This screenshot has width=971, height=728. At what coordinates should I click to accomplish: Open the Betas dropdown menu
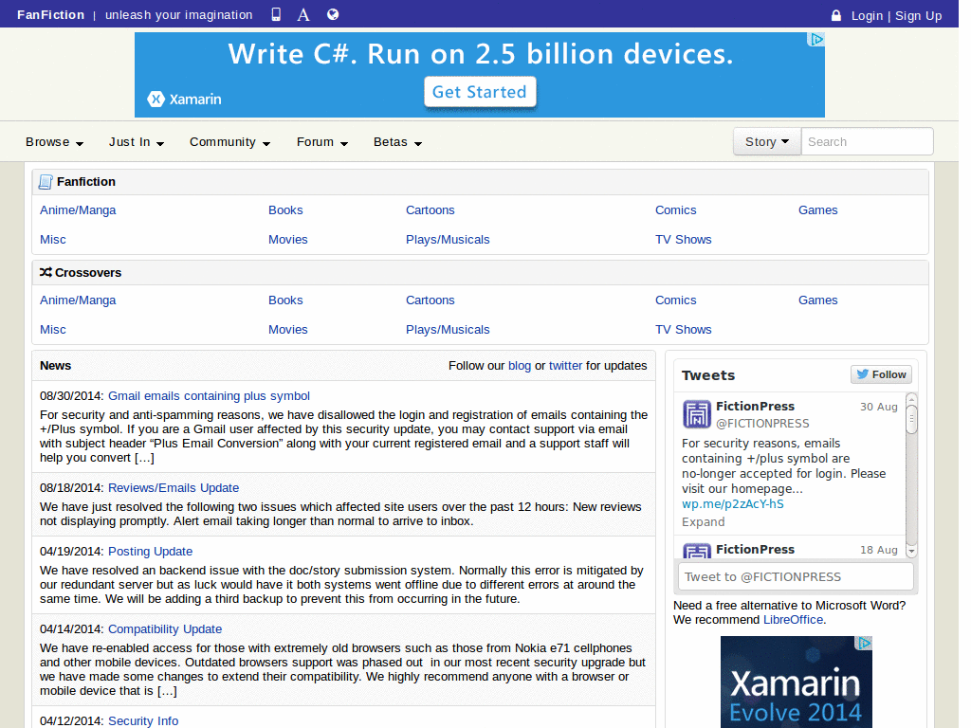[398, 142]
